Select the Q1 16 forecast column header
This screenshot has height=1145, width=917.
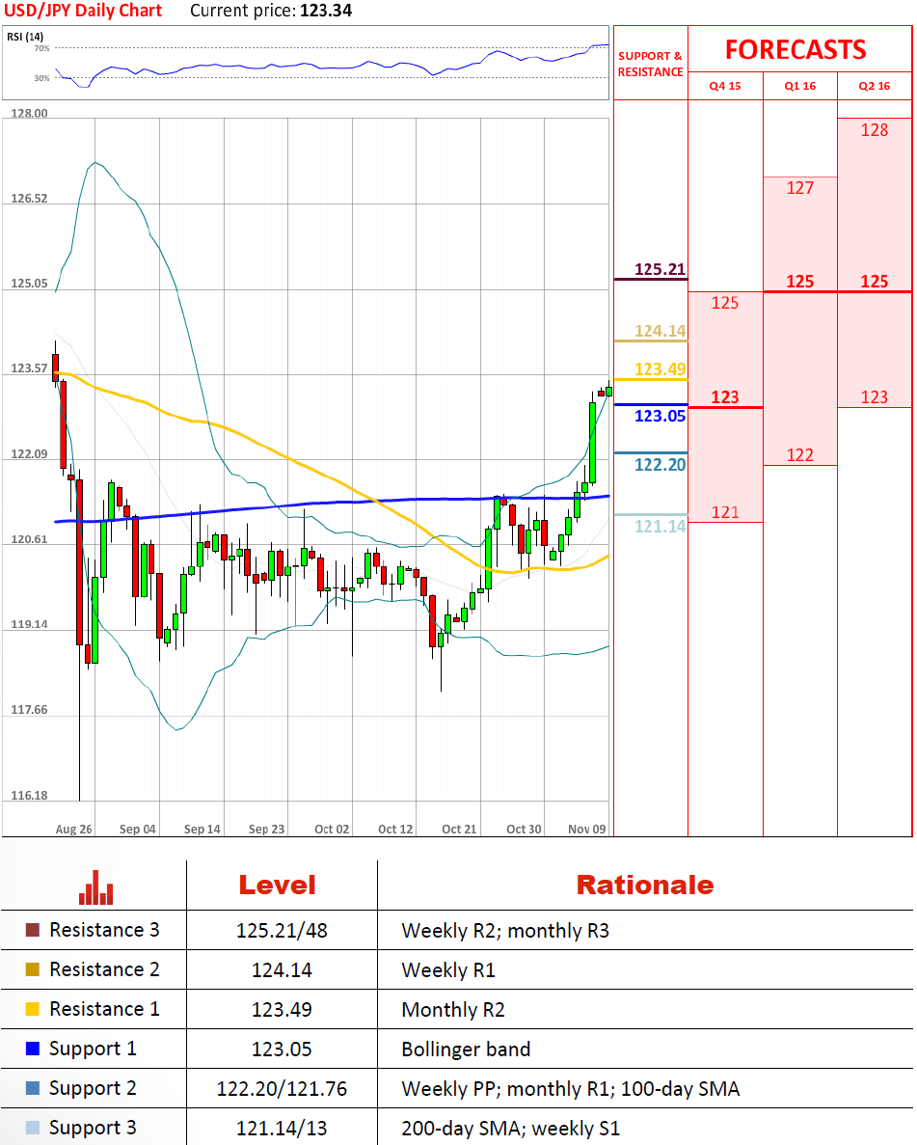(x=800, y=86)
